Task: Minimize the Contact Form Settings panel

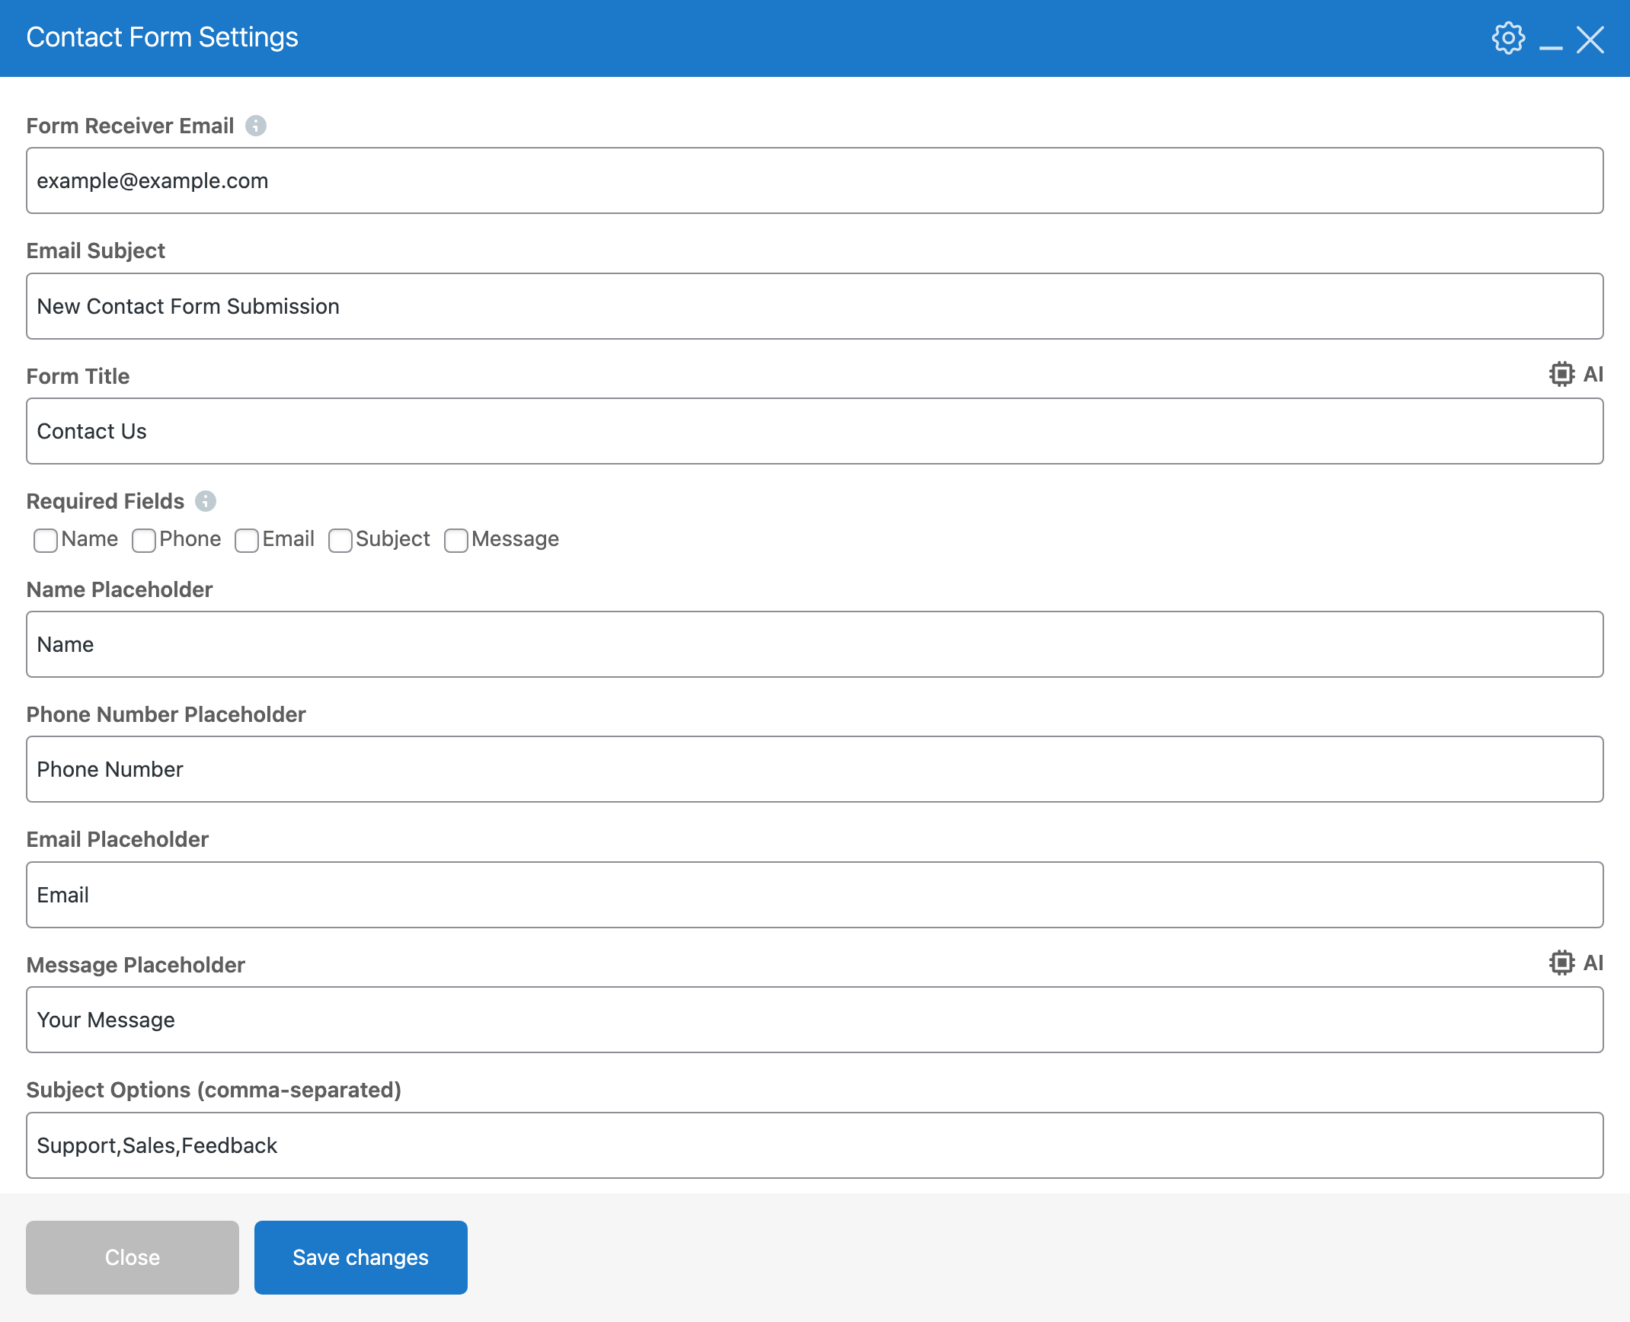Action: (x=1550, y=46)
